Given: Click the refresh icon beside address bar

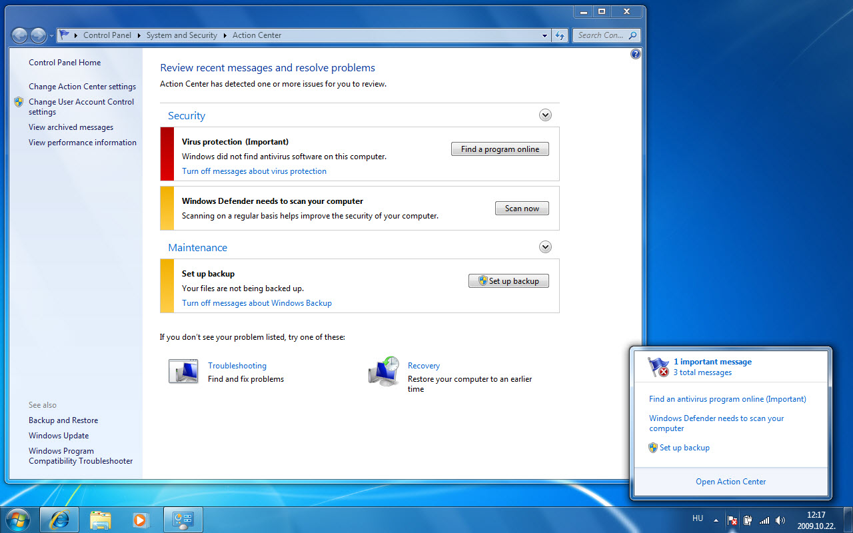Looking at the screenshot, I should click(x=560, y=35).
